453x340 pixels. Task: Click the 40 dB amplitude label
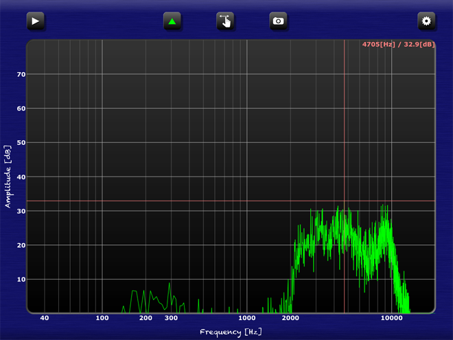click(x=21, y=177)
